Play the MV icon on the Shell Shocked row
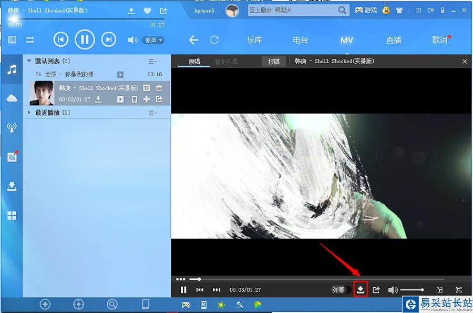The width and height of the screenshot is (473, 313). point(120,99)
